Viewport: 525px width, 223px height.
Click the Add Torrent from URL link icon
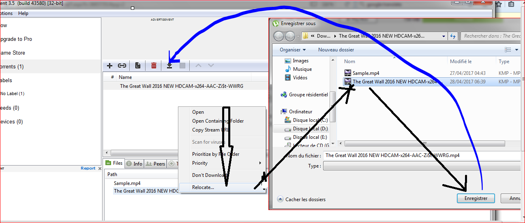pyautogui.click(x=122, y=66)
